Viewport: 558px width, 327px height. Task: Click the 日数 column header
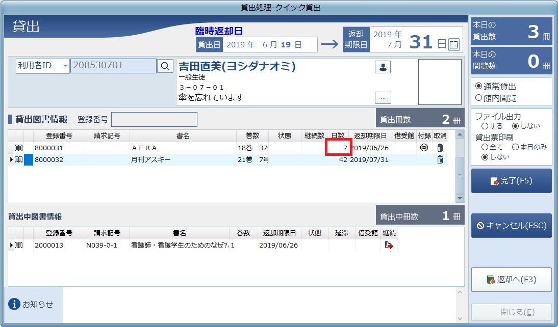point(338,136)
